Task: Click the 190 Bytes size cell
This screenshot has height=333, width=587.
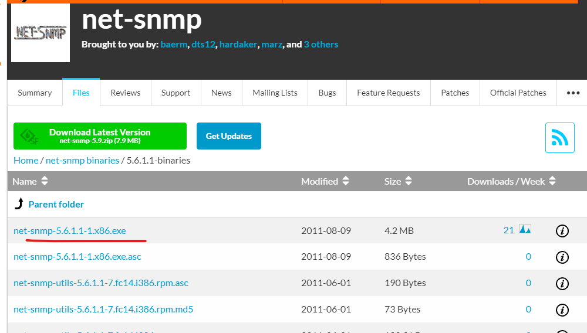Action: 405,283
